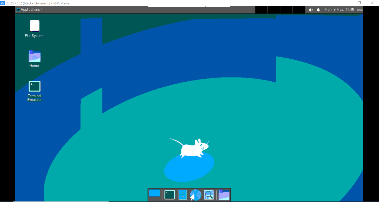Screen dimensions: 379x202
Task: Click the clock showing Mon 9 May, 11:48
Action: click(x=339, y=10)
